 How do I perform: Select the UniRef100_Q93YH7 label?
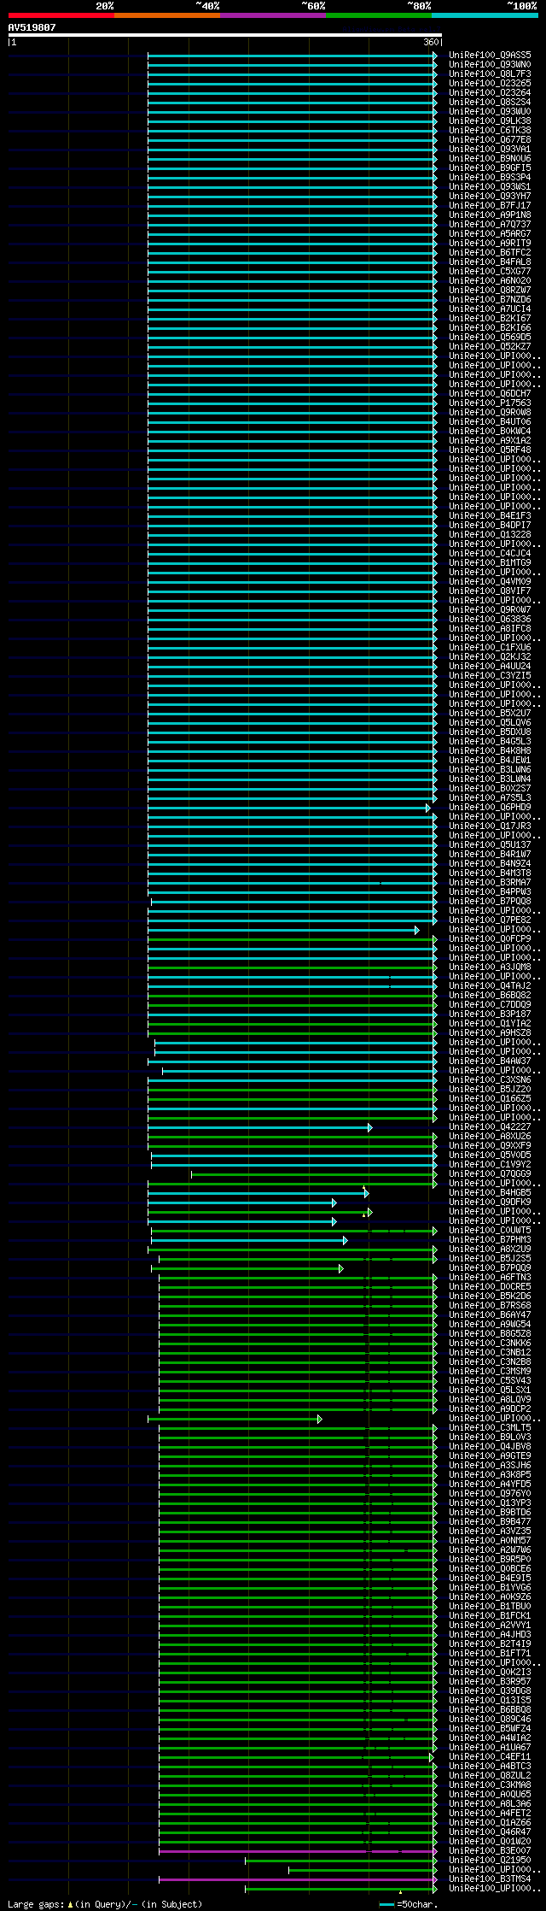490,196
